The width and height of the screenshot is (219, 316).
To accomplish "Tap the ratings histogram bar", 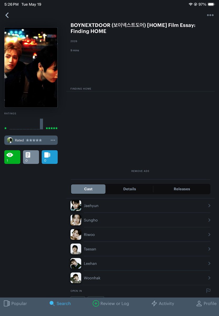I will point(41,124).
